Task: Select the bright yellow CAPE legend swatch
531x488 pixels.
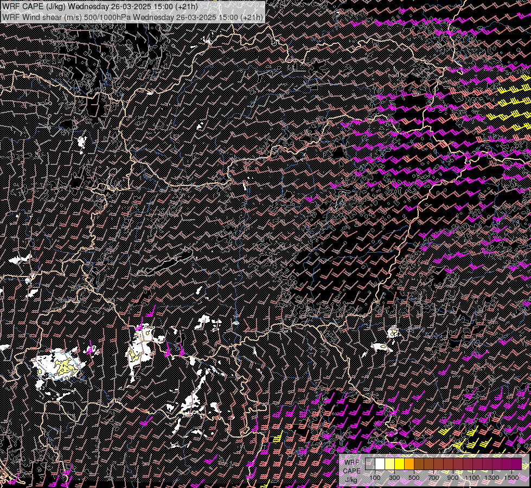Action: (400, 464)
